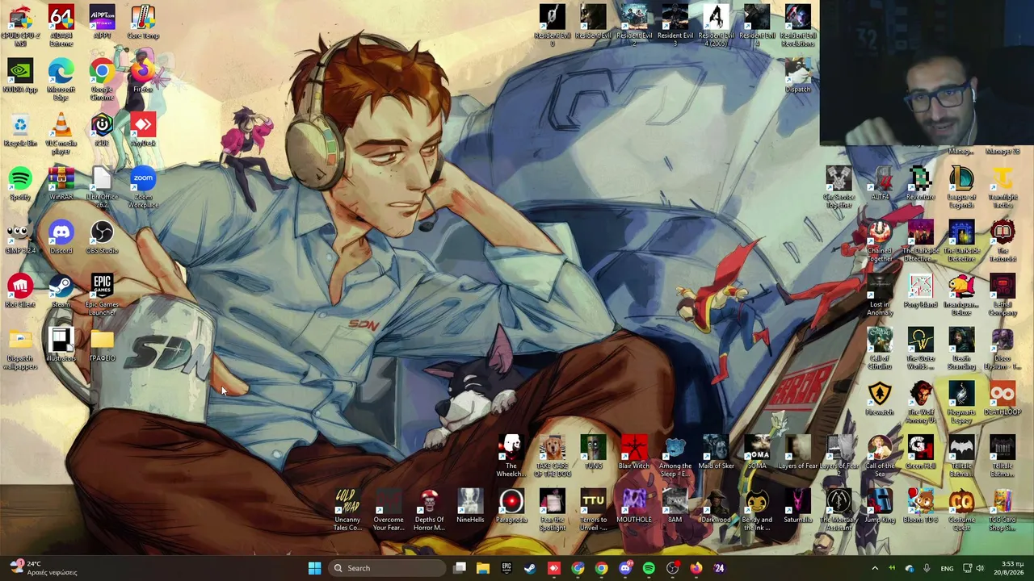
Task: Select the Recycle Bin icon
Action: pyautogui.click(x=20, y=130)
